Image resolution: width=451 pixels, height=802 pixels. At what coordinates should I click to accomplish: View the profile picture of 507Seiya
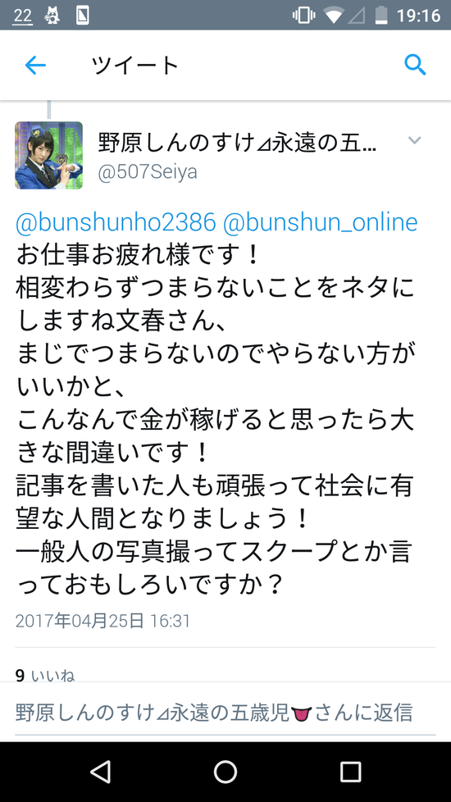48,156
